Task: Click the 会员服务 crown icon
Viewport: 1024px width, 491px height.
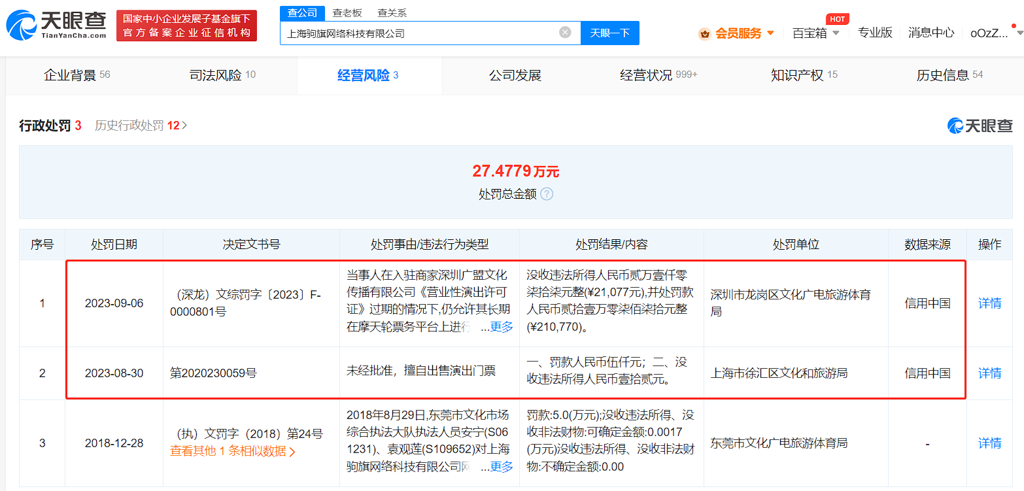Action: (x=704, y=33)
